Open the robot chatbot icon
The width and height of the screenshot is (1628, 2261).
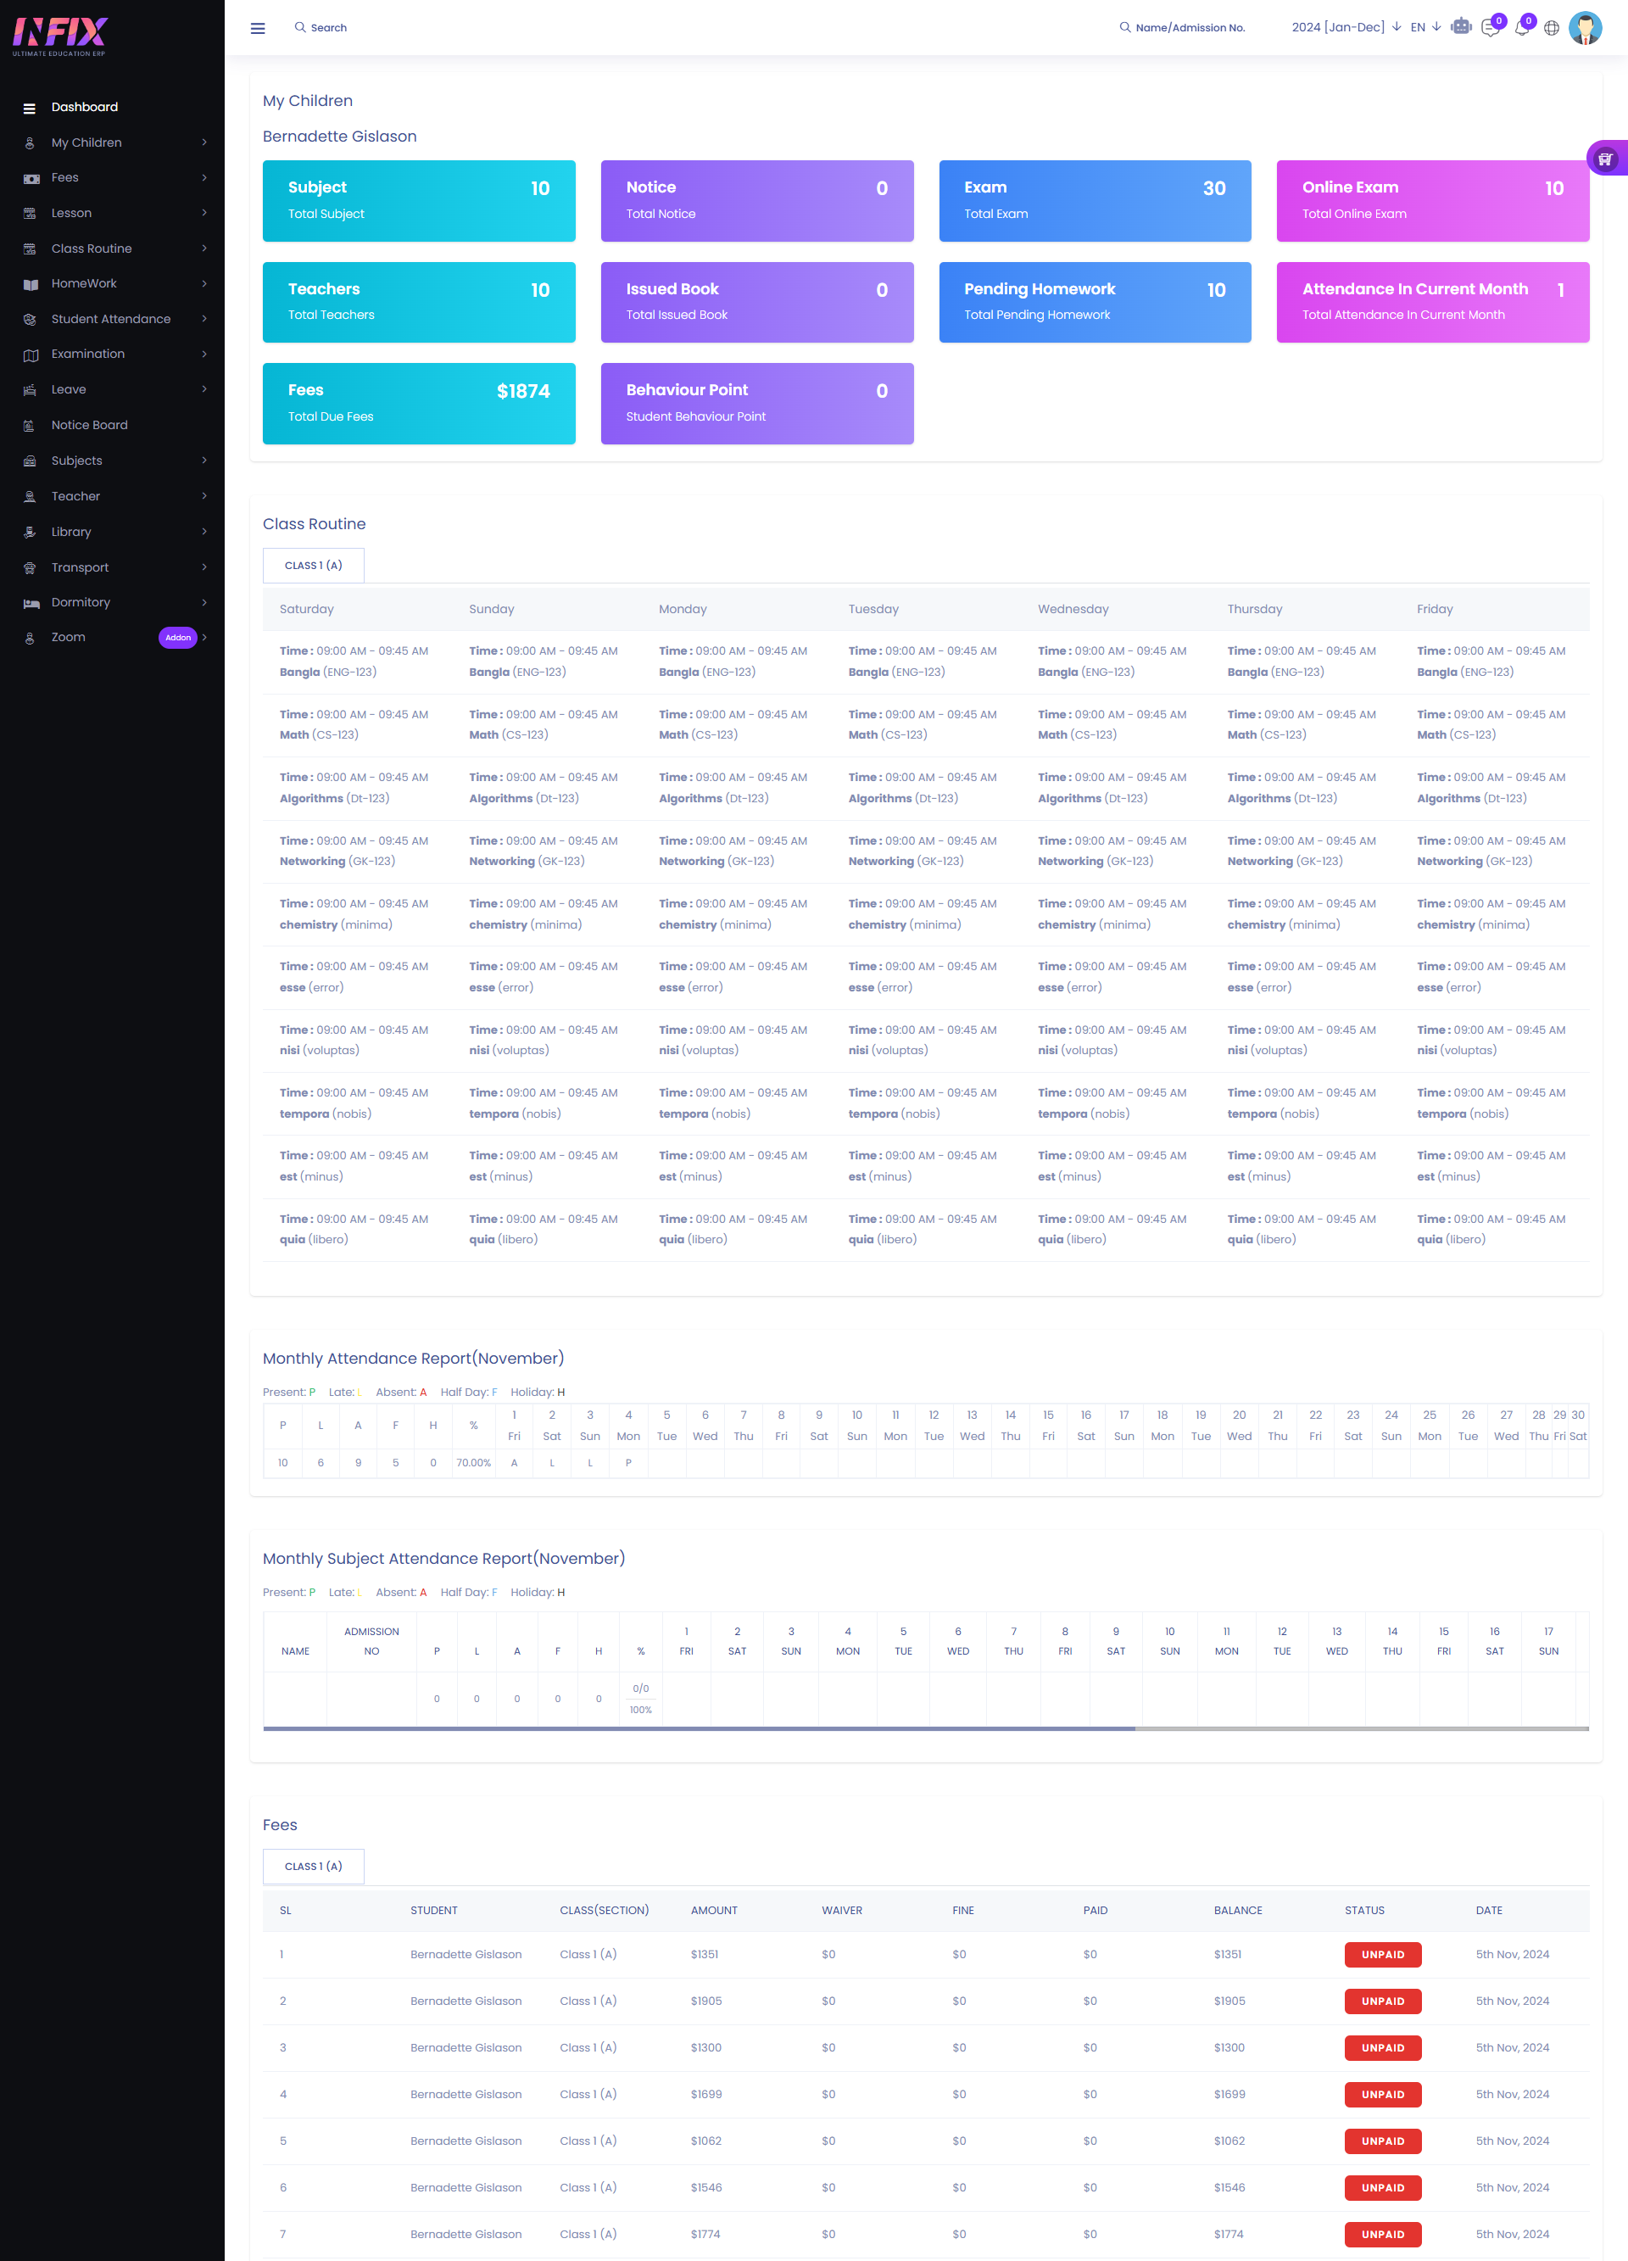(x=1460, y=27)
